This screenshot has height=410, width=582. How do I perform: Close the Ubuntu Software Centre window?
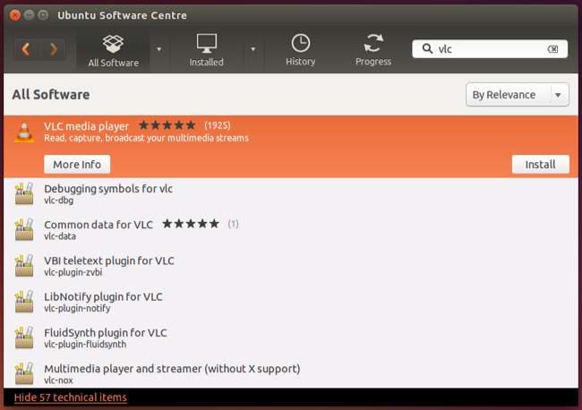[15, 15]
